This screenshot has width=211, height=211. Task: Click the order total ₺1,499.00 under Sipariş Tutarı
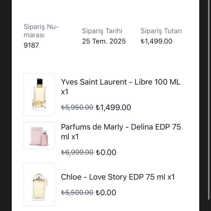(x=156, y=41)
